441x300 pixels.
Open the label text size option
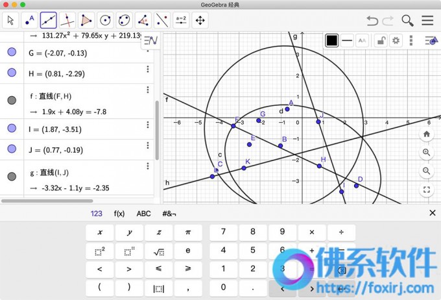362,40
